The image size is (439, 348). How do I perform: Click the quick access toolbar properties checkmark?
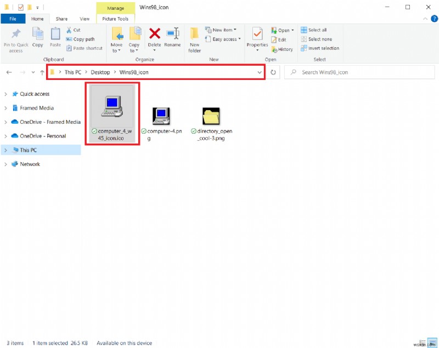[x=20, y=8]
